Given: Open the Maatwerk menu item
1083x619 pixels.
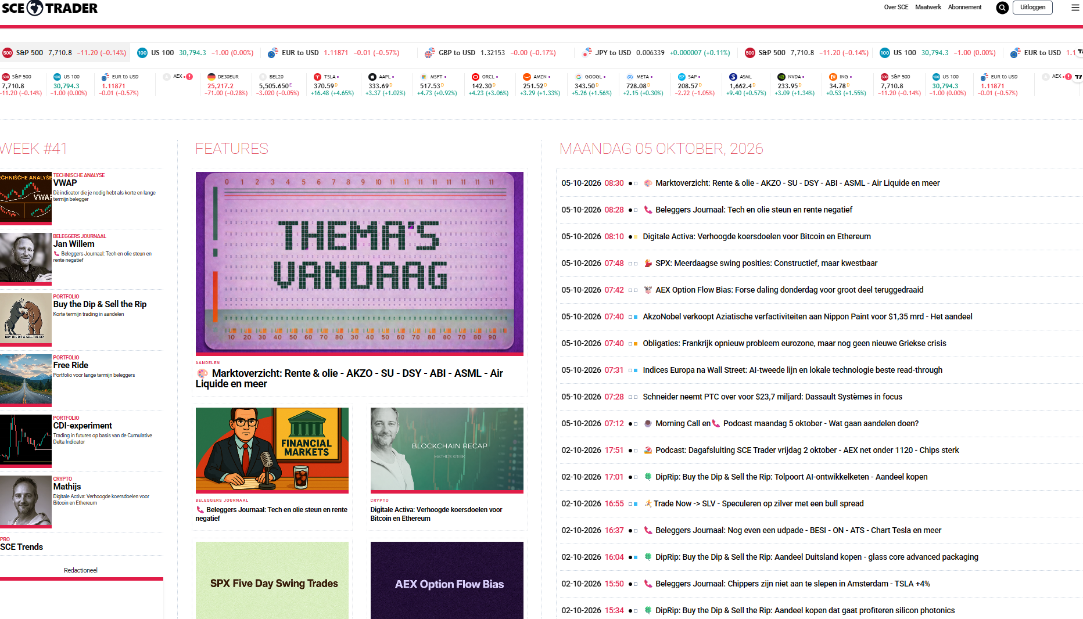Looking at the screenshot, I should click(928, 8).
